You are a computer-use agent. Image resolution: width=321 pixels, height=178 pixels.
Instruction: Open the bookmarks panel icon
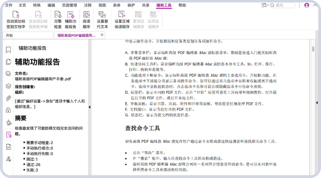(8, 50)
